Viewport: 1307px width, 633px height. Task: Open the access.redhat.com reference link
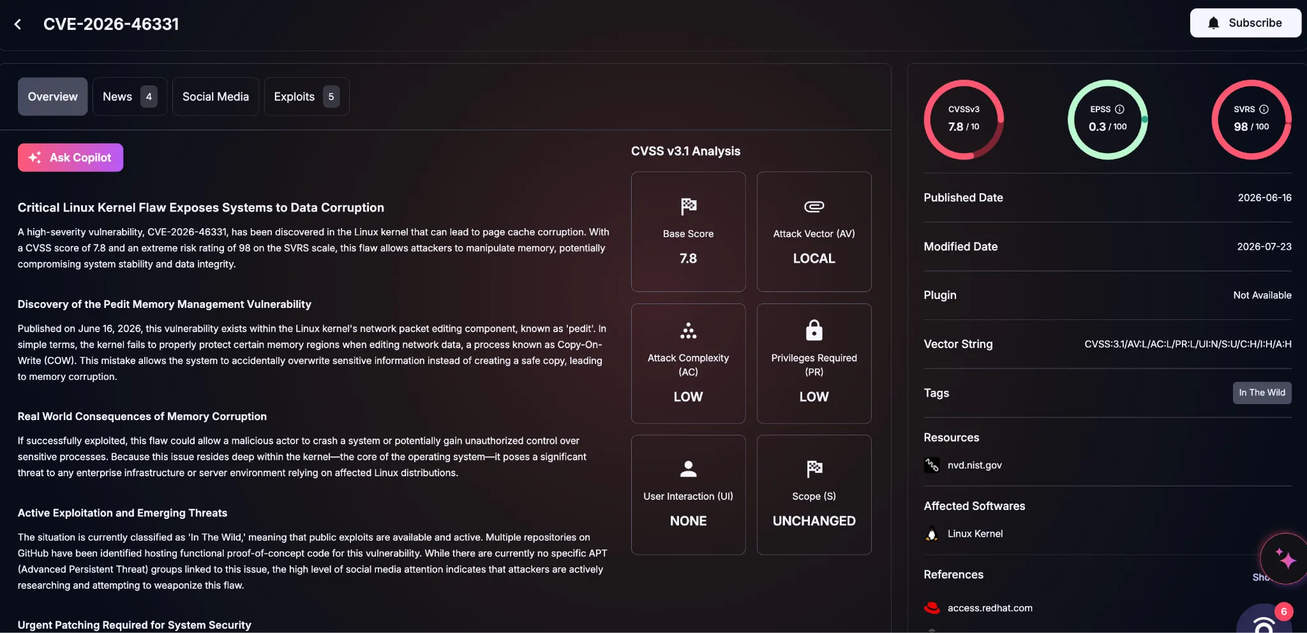[990, 608]
